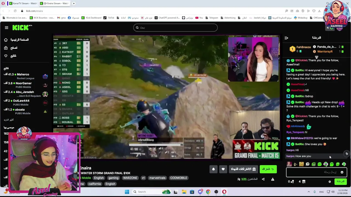The width and height of the screenshot is (351, 197).
Task: Click the california tag
Action: 95,184
